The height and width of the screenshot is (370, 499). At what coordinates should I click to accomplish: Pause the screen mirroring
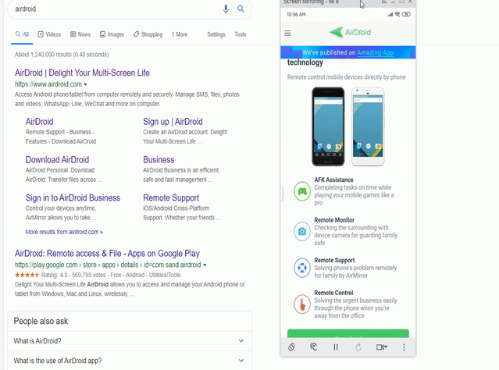pos(336,347)
